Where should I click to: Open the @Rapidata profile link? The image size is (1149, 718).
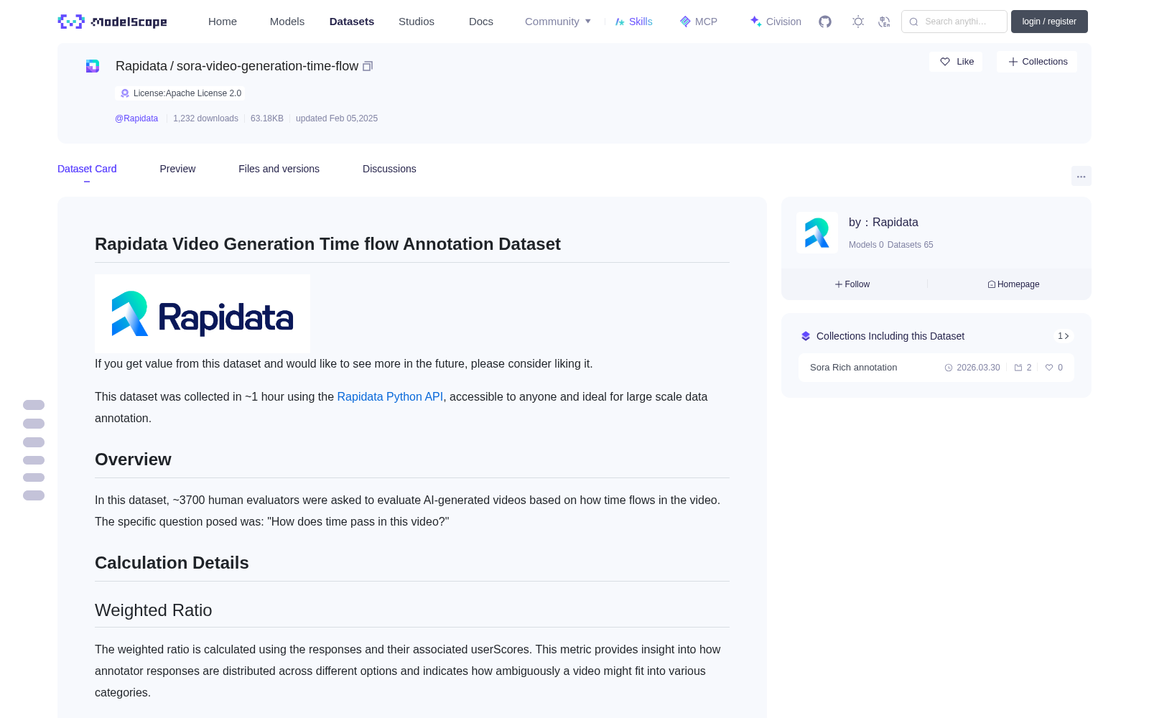pos(136,118)
